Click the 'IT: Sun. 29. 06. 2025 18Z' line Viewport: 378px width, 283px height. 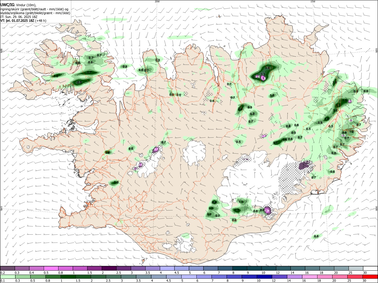point(19,17)
